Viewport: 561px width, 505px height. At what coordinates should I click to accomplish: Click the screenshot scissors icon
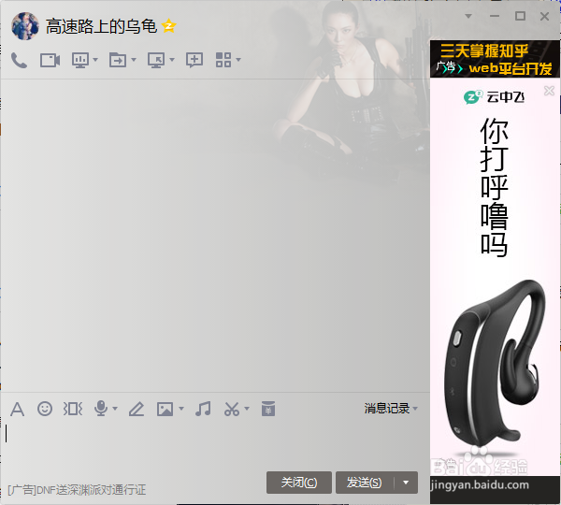tap(232, 409)
